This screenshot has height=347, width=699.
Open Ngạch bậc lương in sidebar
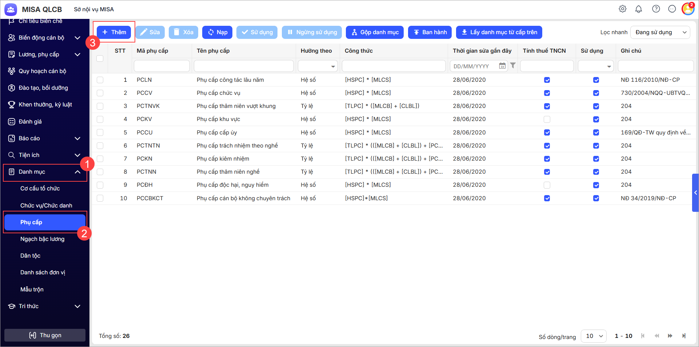coord(42,239)
